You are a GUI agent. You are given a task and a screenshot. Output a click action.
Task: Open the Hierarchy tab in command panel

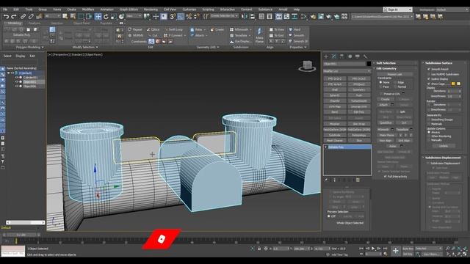tap(341, 56)
